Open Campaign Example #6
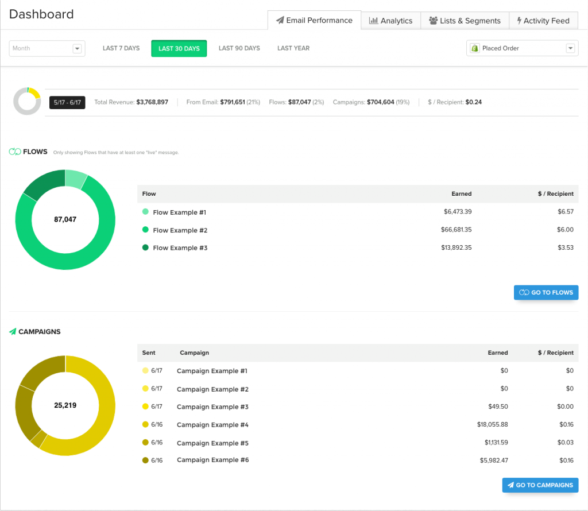 (x=212, y=460)
